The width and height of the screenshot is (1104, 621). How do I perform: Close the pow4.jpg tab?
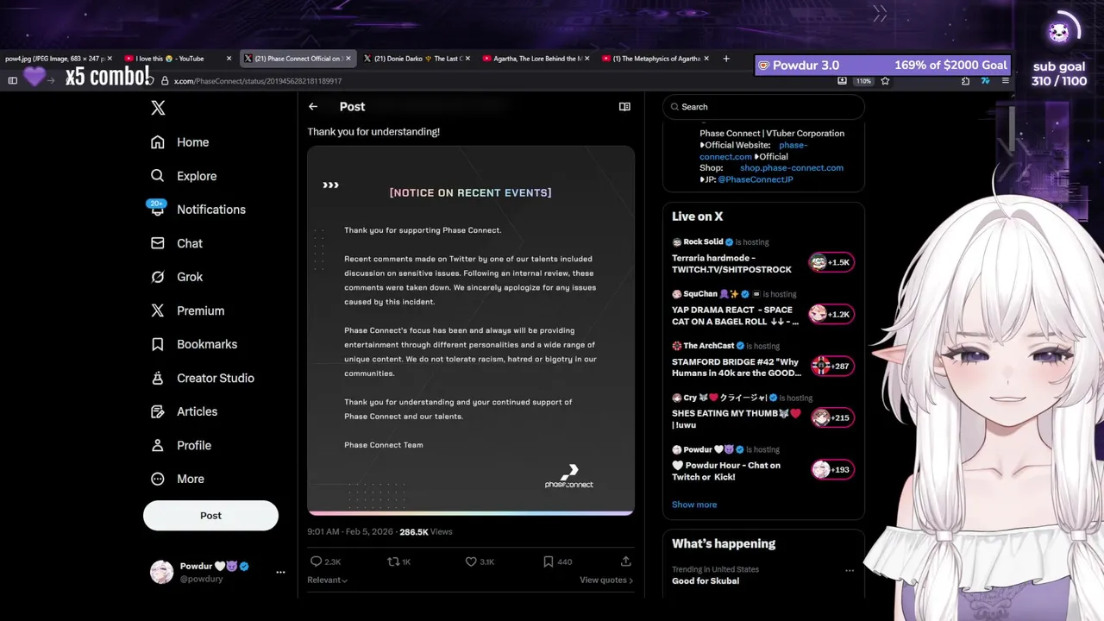(x=110, y=59)
